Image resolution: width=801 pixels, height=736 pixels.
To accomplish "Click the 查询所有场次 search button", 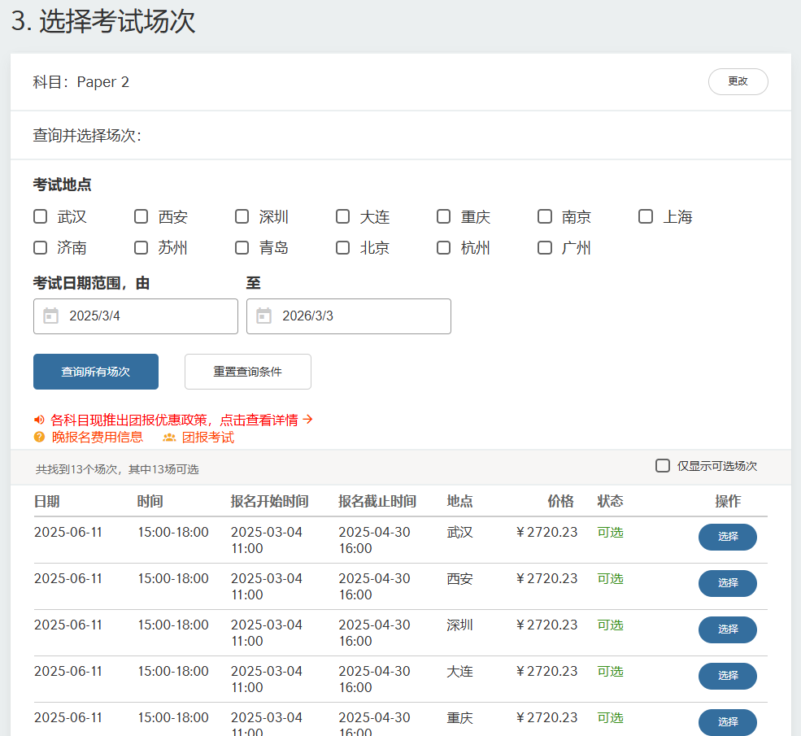I will click(95, 371).
